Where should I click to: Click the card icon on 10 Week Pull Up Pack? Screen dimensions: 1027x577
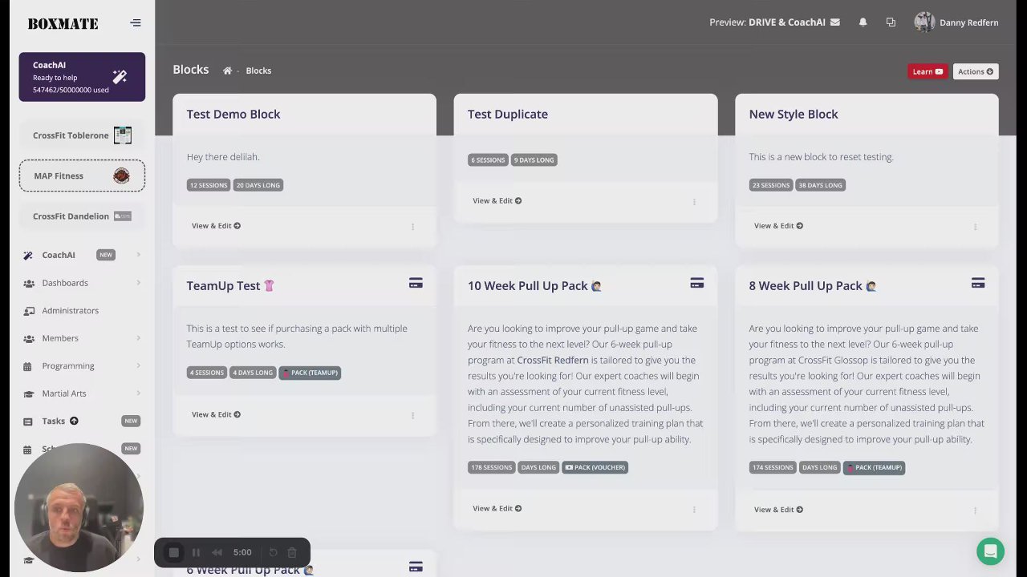pos(696,283)
